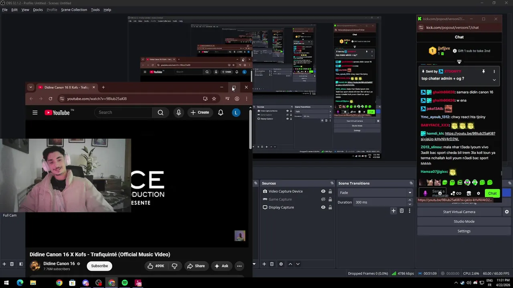Share the YouTube video
This screenshot has width=513, height=288.
click(x=196, y=266)
